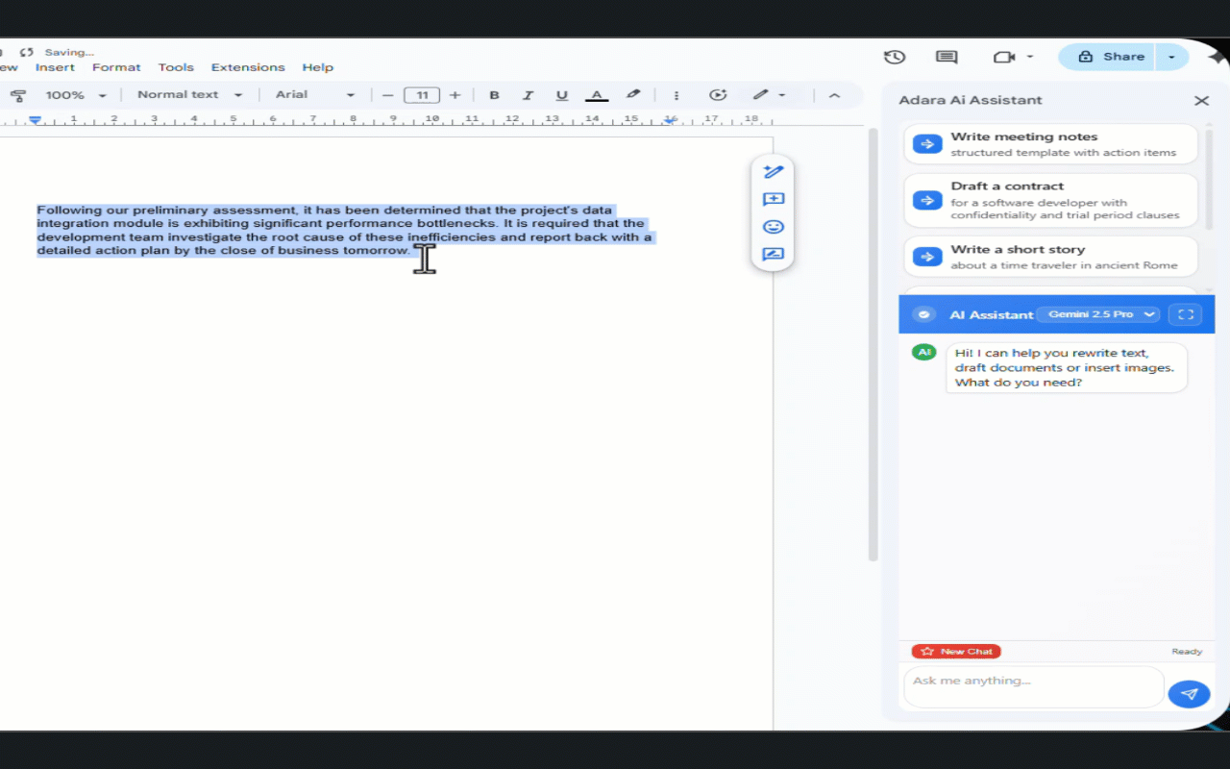Open version history clock icon
The height and width of the screenshot is (769, 1230).
coord(895,57)
